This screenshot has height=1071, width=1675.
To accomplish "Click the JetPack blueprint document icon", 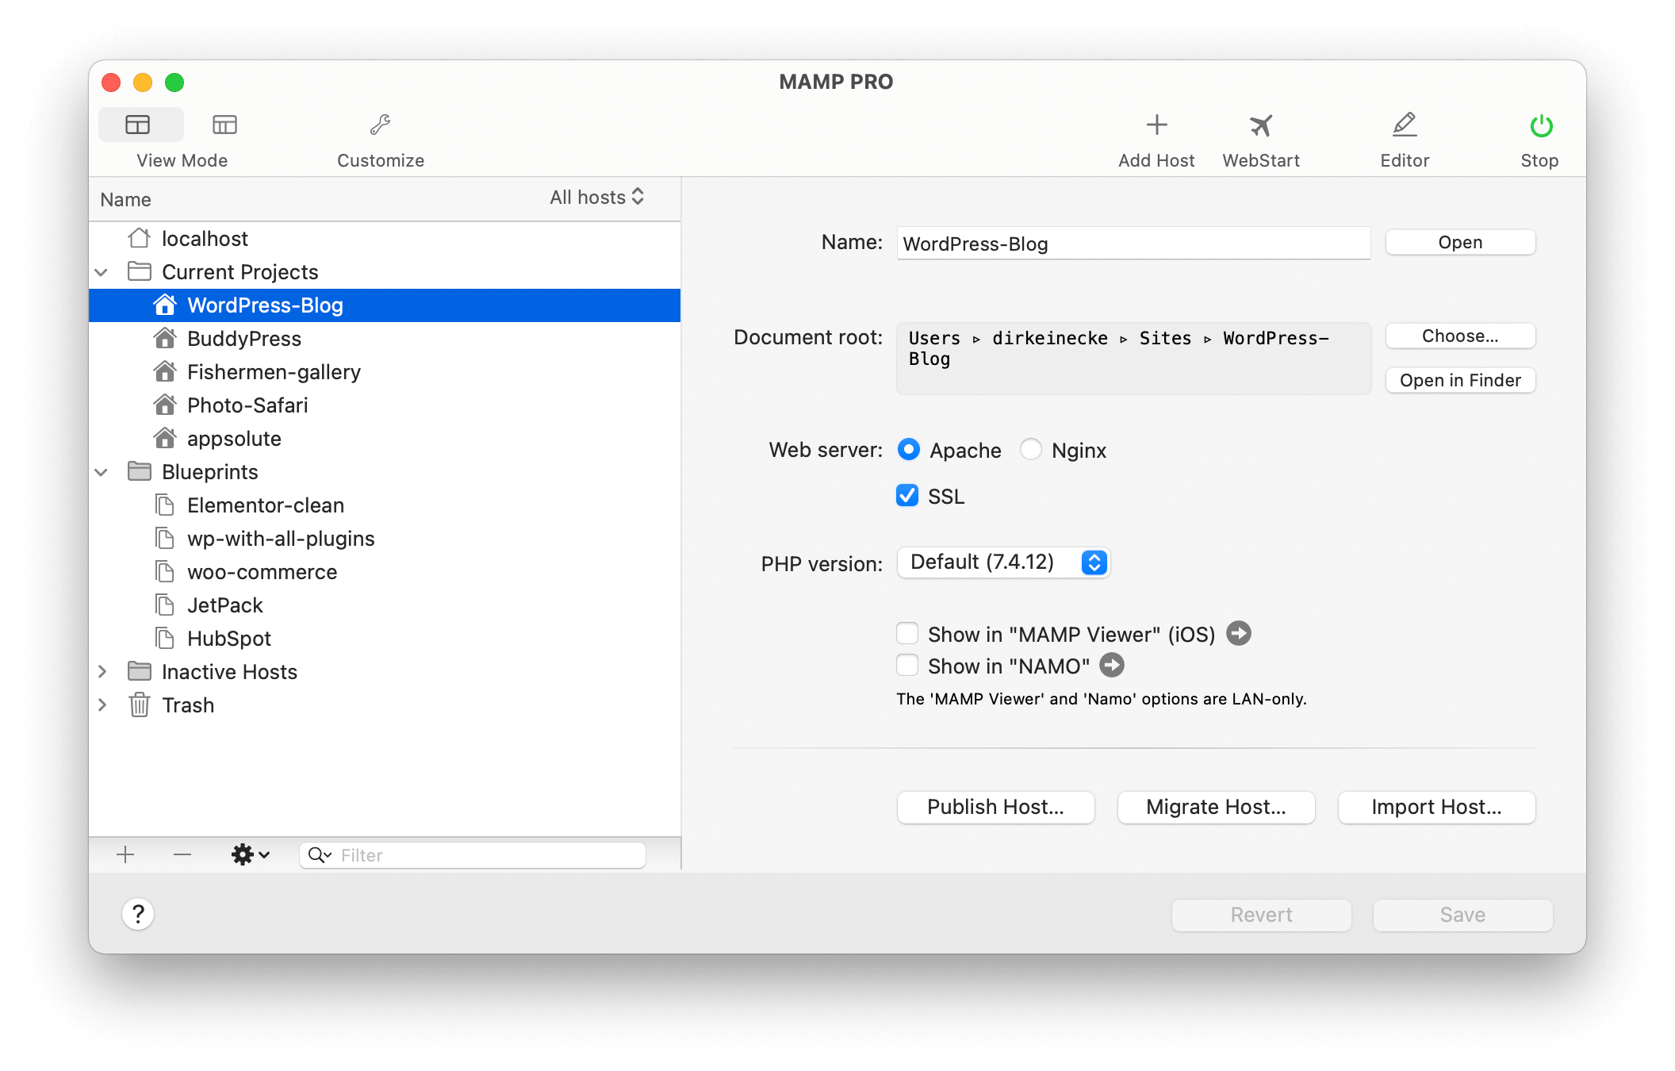I will click(x=165, y=605).
